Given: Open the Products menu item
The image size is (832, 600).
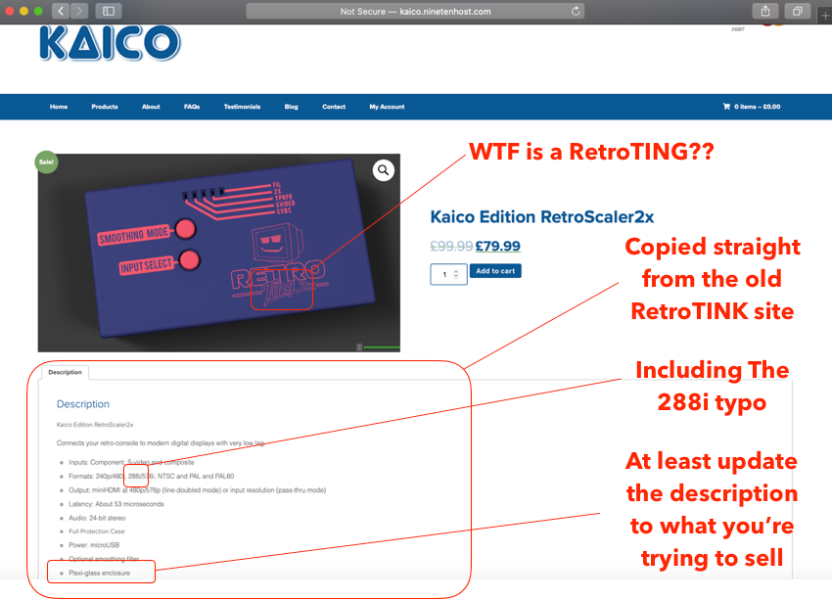Looking at the screenshot, I should tap(105, 107).
